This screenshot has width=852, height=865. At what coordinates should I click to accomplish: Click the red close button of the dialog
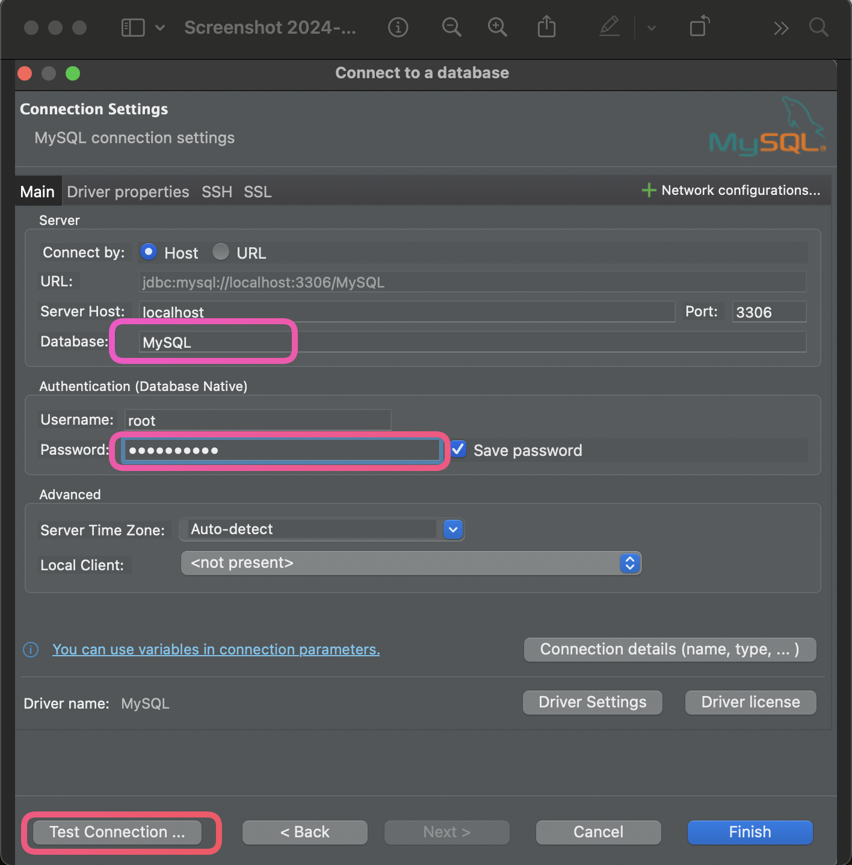pos(25,73)
